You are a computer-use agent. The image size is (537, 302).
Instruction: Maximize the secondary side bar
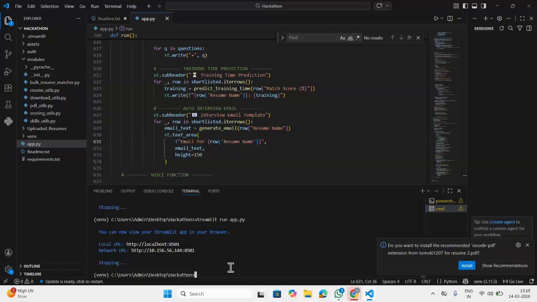click(x=522, y=18)
